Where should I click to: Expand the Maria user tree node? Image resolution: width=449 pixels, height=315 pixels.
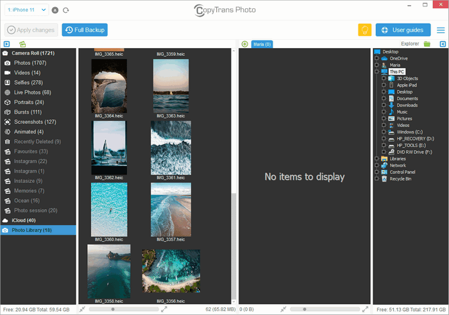click(x=377, y=65)
